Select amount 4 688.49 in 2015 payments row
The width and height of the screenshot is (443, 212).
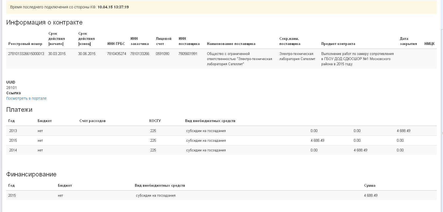(x=317, y=140)
